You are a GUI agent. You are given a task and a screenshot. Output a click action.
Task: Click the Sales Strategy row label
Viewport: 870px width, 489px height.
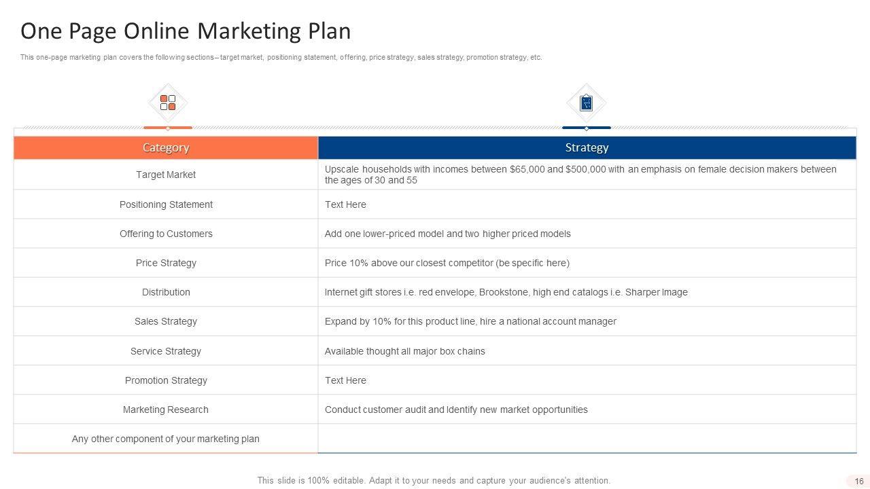[x=166, y=321]
